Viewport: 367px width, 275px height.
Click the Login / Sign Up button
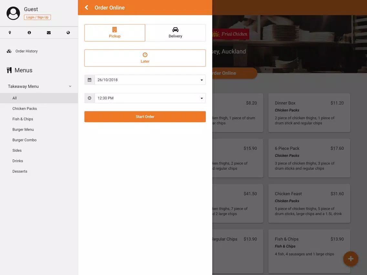tap(37, 17)
